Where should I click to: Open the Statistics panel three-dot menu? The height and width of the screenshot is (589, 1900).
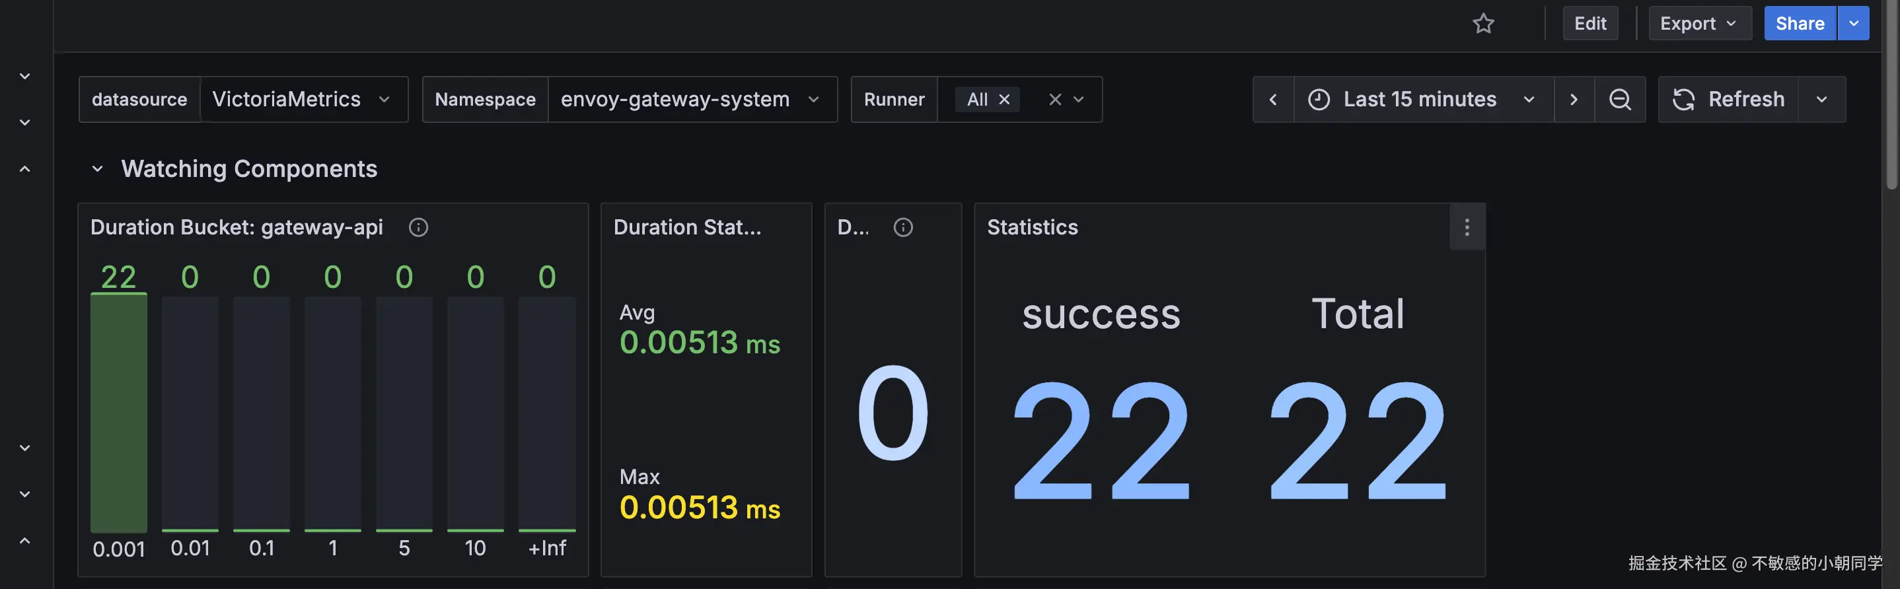tap(1467, 227)
